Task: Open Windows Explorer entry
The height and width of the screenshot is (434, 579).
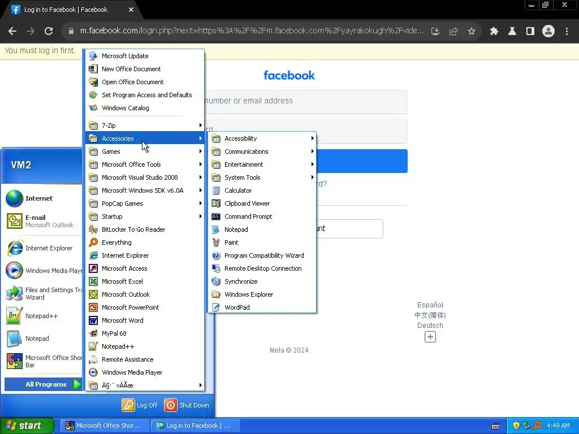Action: [262, 294]
